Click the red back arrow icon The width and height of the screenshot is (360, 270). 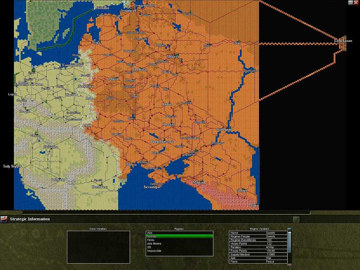click(x=4, y=219)
